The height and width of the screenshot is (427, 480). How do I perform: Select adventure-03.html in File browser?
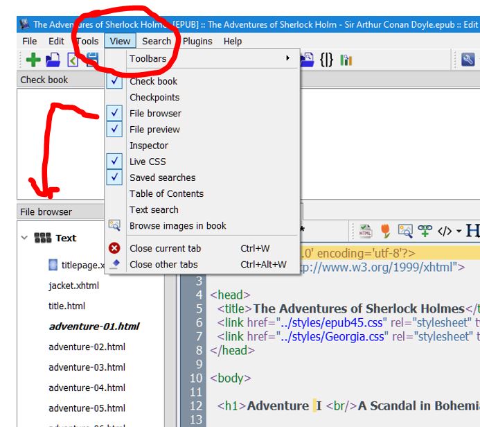(x=87, y=367)
